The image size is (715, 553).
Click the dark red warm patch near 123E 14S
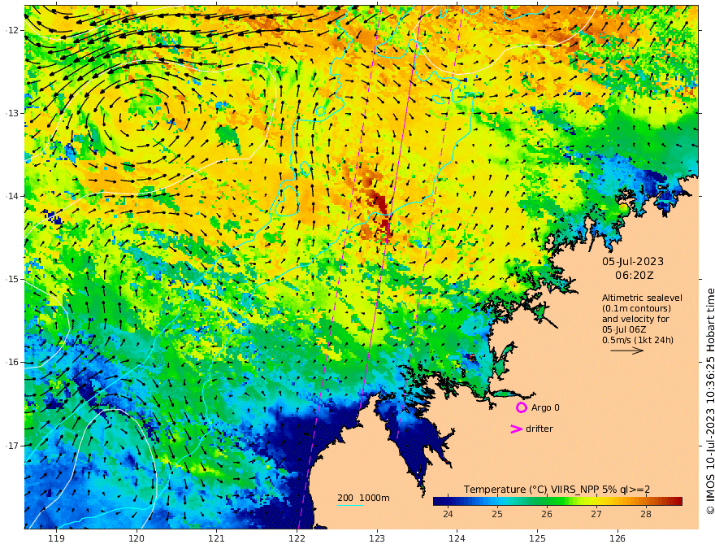[381, 211]
